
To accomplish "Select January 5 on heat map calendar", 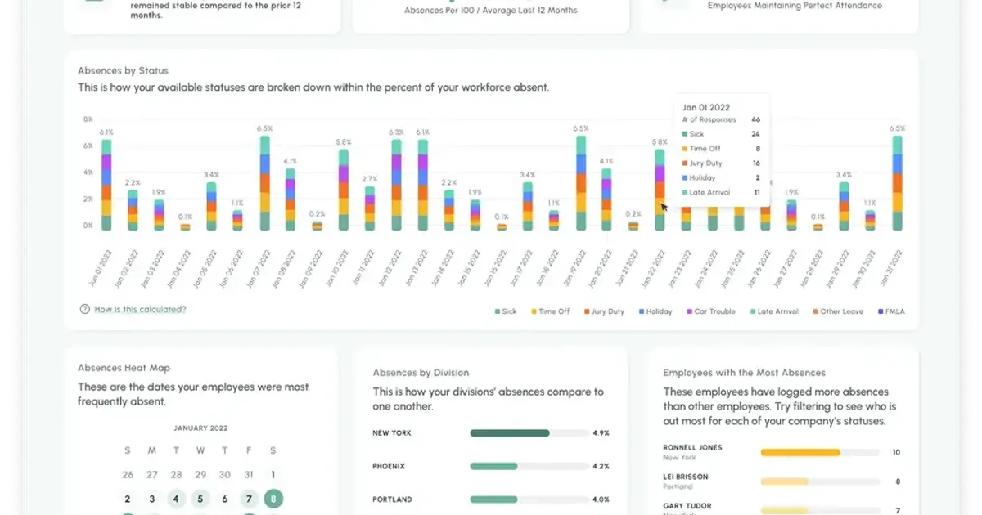I will (200, 499).
